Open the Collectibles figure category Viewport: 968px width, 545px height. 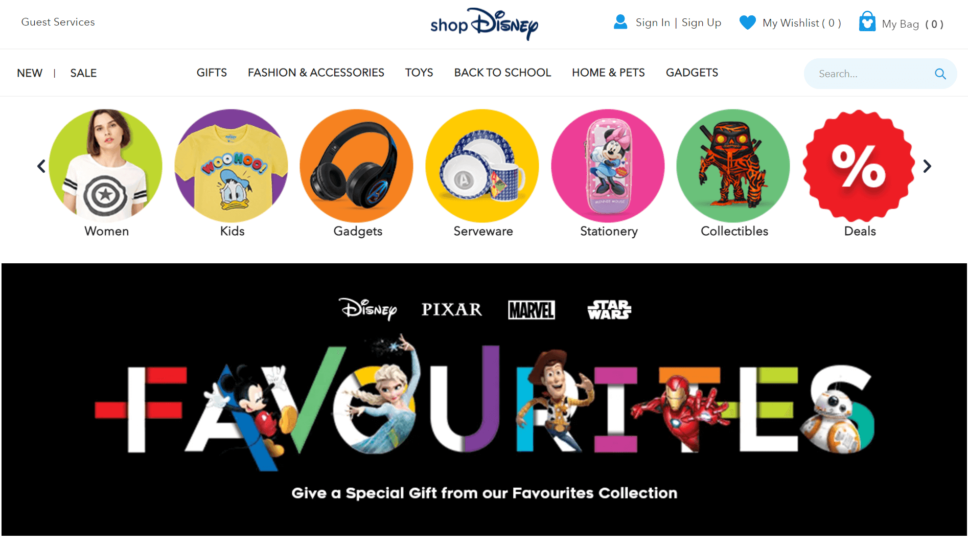733,166
